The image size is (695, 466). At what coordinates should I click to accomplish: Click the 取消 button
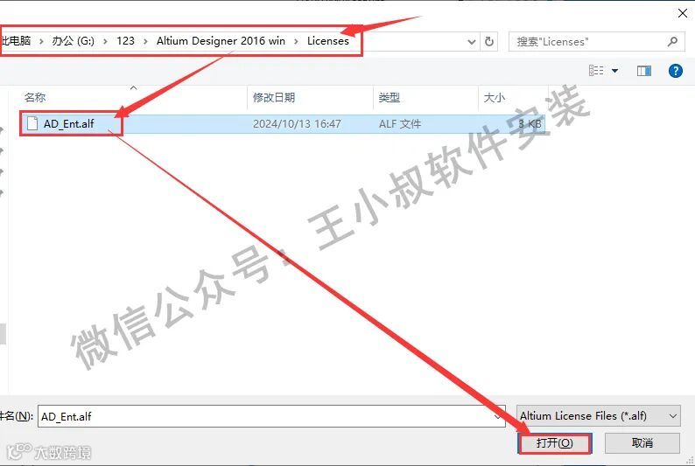point(642,443)
